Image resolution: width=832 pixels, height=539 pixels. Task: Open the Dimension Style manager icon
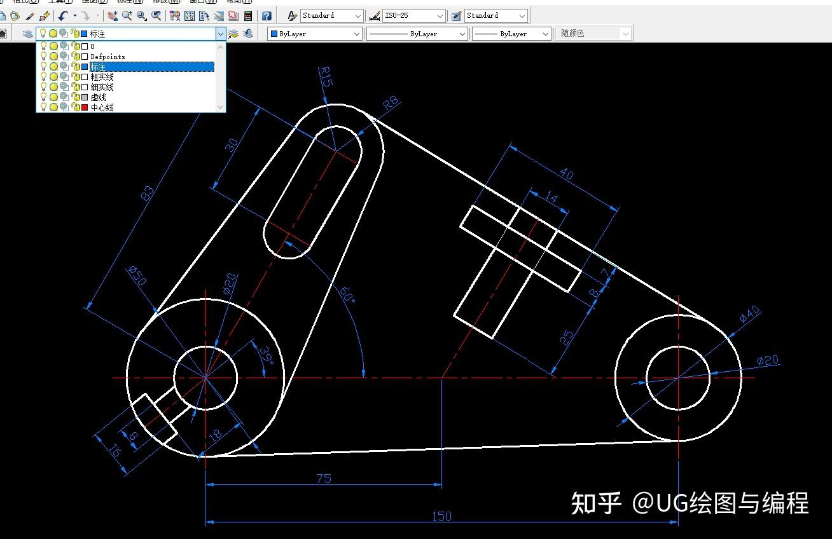pyautogui.click(x=375, y=15)
